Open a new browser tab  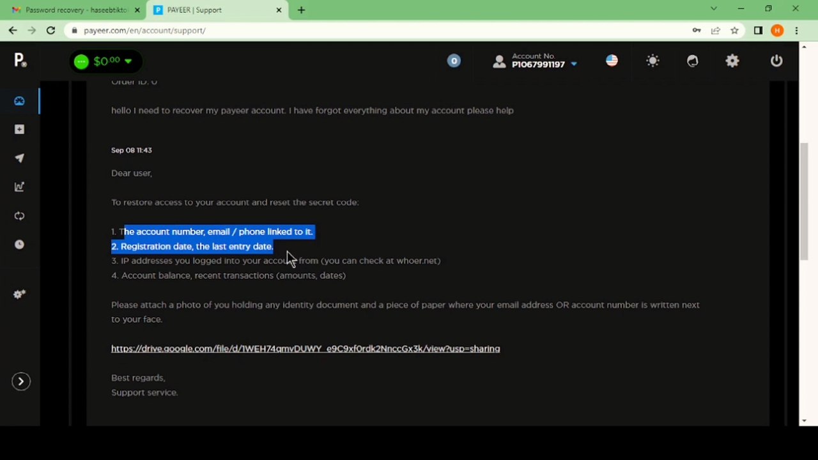[301, 10]
